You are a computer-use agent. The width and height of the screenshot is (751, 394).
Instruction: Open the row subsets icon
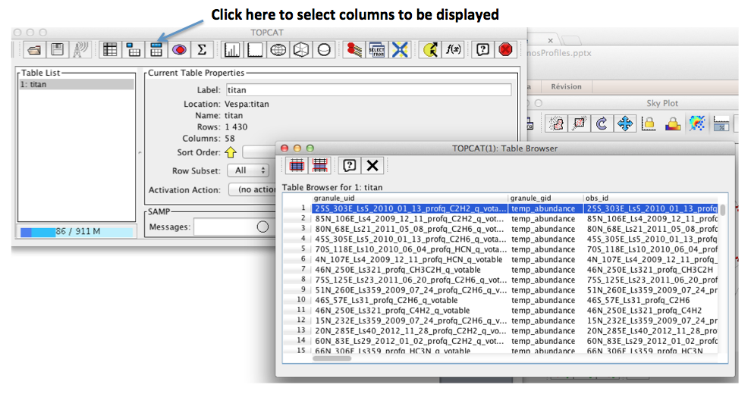tap(179, 50)
